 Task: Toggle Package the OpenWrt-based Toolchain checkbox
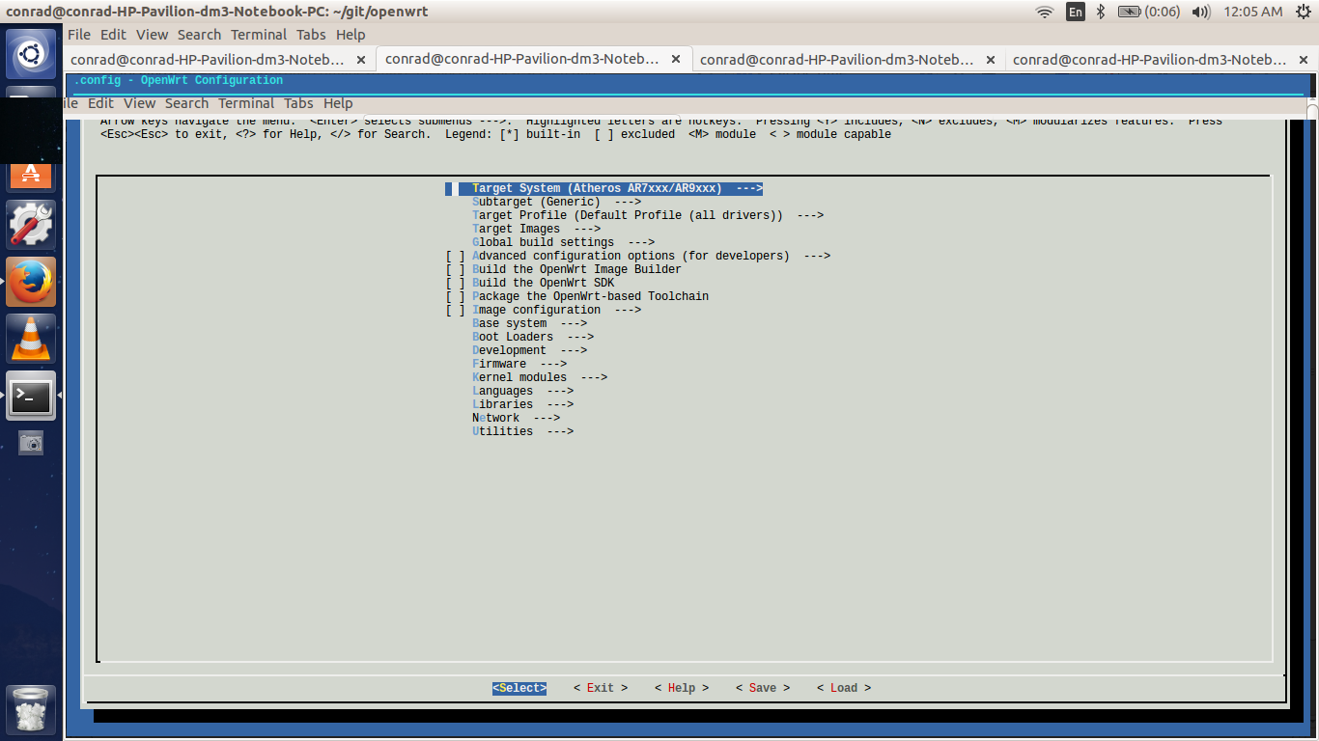[456, 297]
